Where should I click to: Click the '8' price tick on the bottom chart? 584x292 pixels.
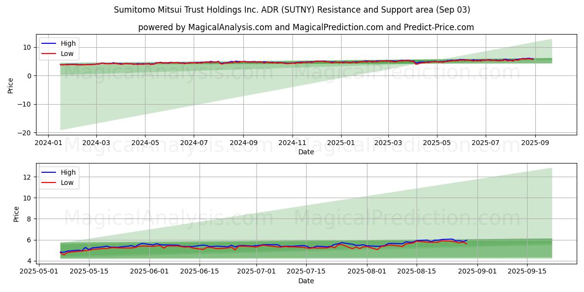[30, 219]
